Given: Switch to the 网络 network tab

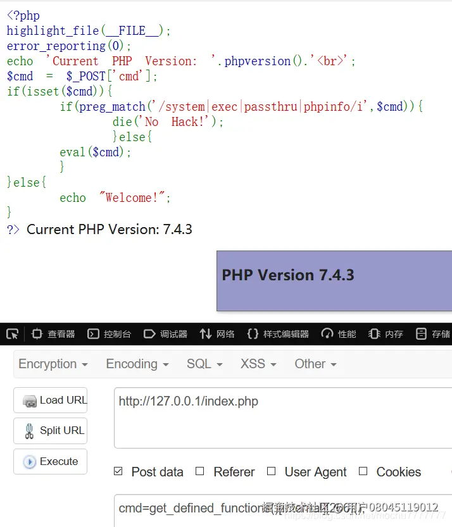Looking at the screenshot, I should pos(217,334).
